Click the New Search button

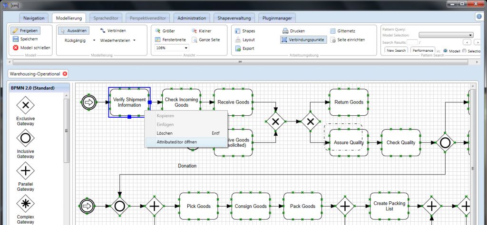[396, 50]
